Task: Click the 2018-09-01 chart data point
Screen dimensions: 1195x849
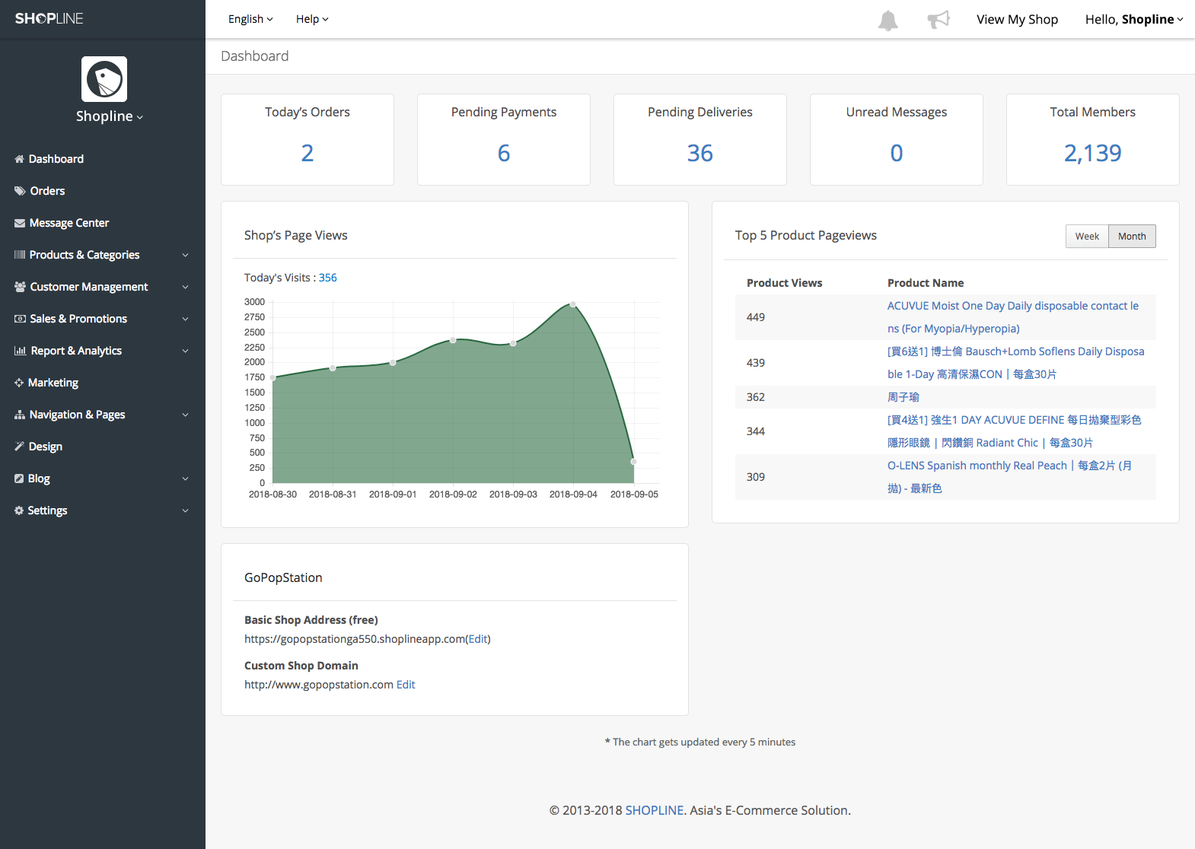Action: tap(393, 363)
